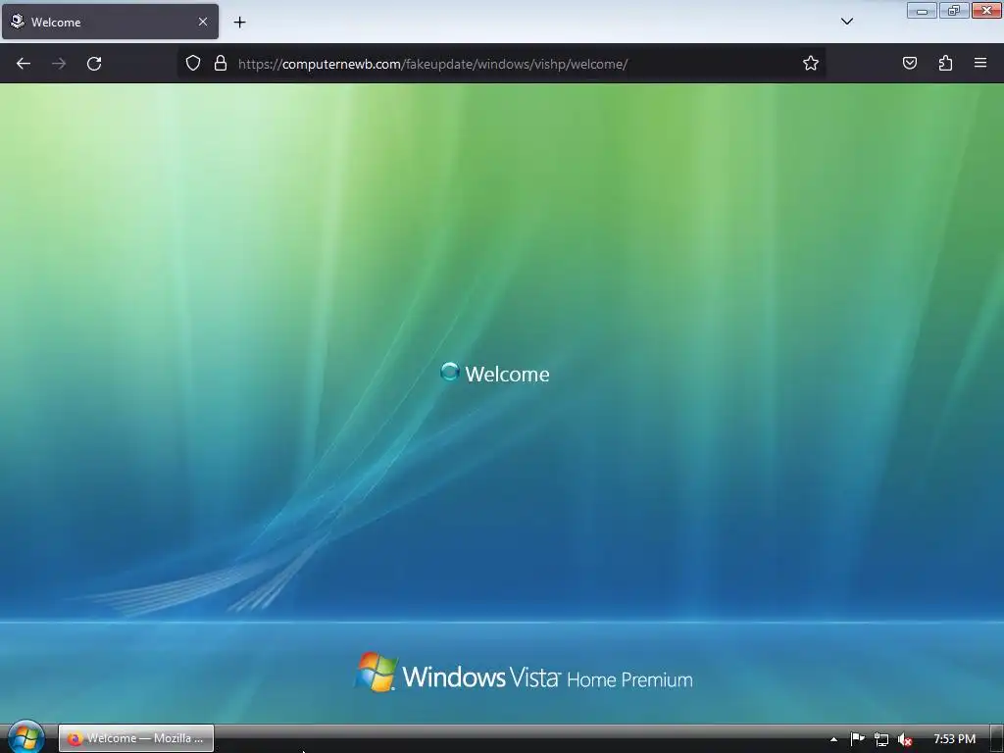Viewport: 1004px width, 753px height.
Task: Show hidden tray icons arrow
Action: (833, 739)
